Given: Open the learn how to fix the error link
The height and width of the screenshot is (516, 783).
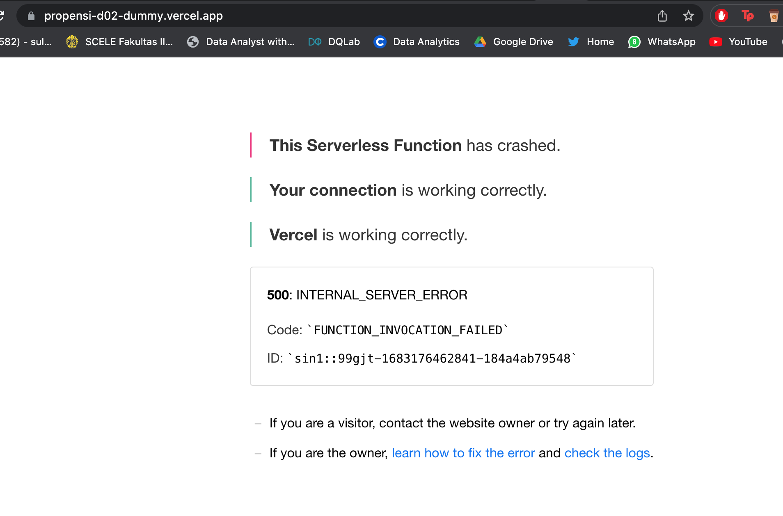Looking at the screenshot, I should (x=463, y=453).
